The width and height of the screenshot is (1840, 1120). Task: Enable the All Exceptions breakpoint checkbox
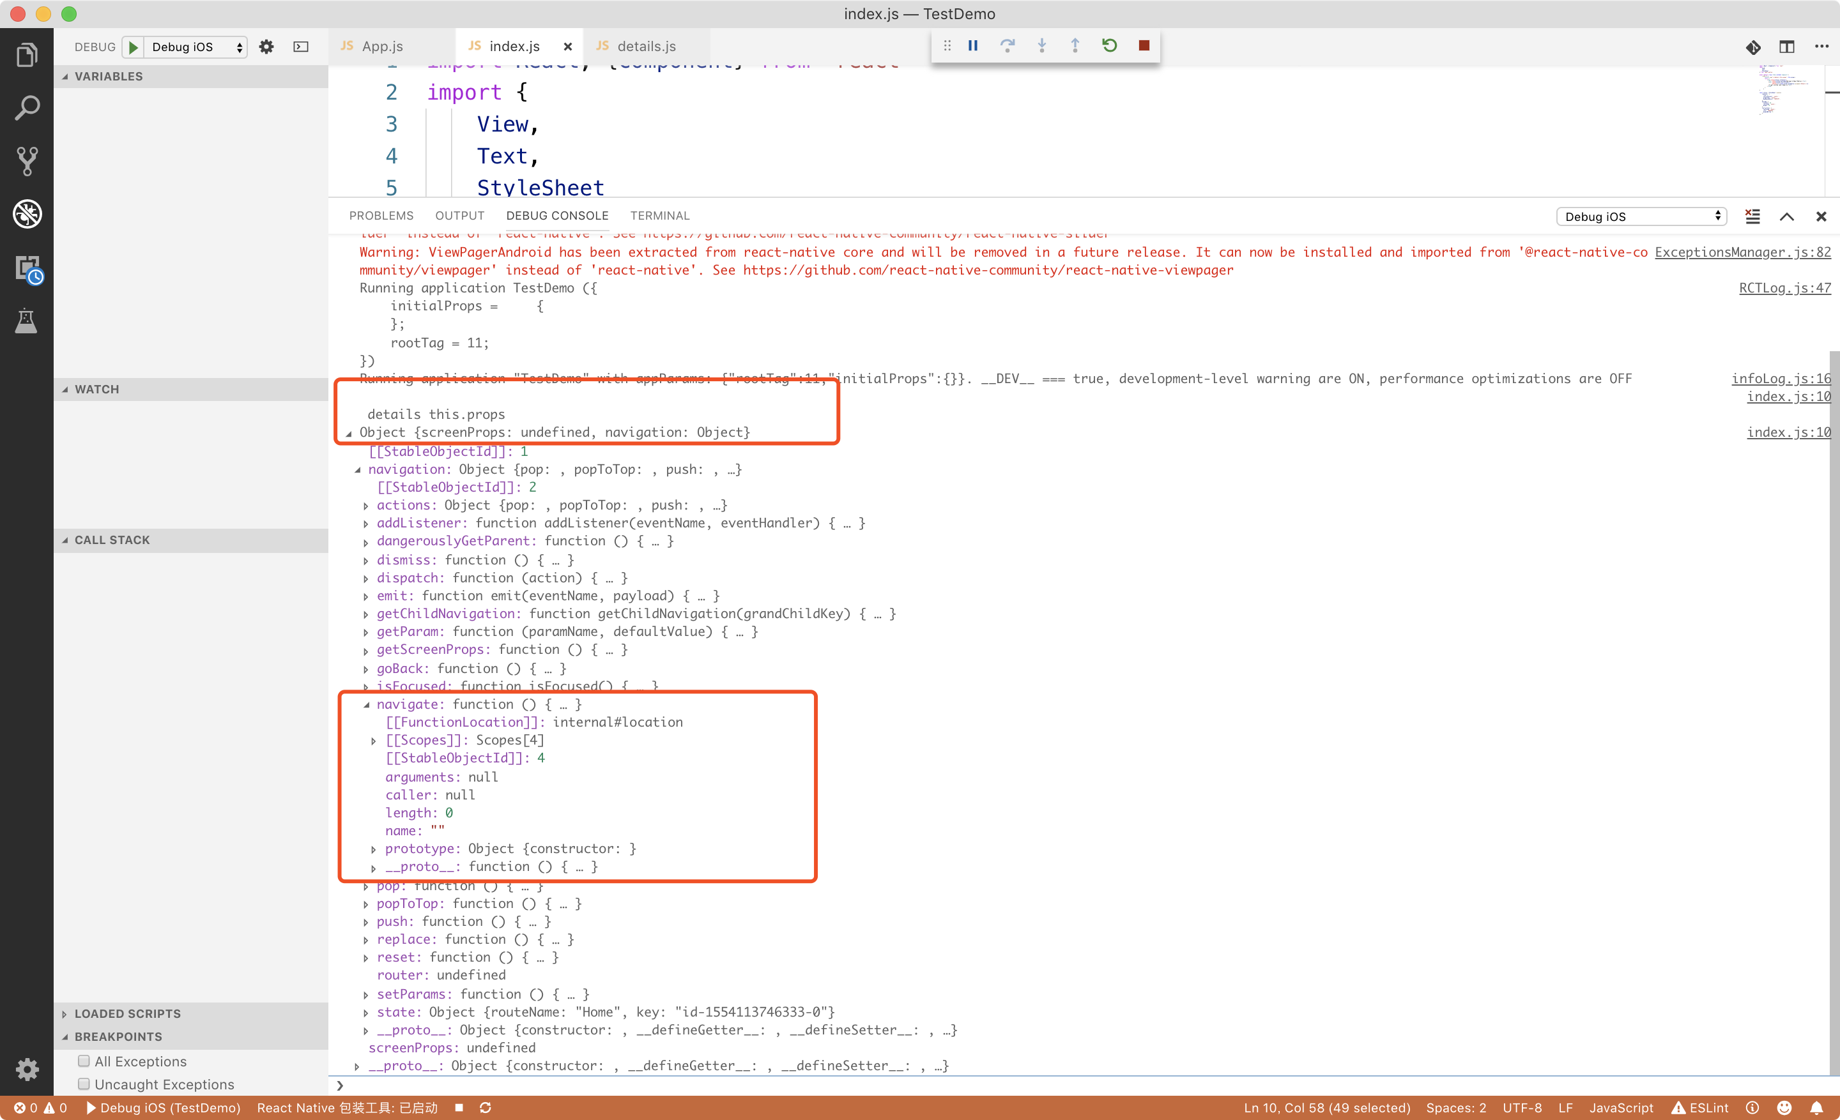tap(84, 1061)
